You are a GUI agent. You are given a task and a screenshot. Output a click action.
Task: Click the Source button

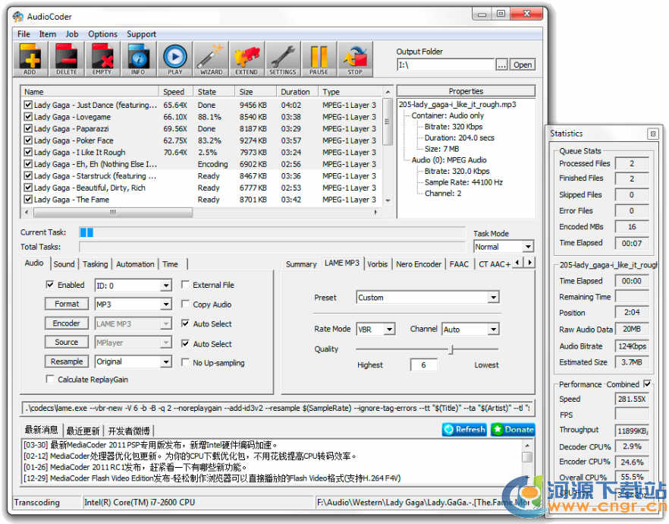[67, 342]
